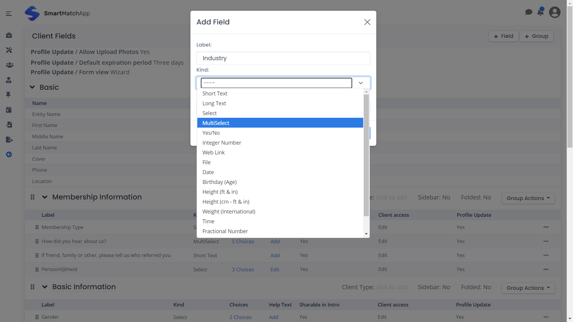Click the + Group button
573x322 pixels.
pos(536,36)
